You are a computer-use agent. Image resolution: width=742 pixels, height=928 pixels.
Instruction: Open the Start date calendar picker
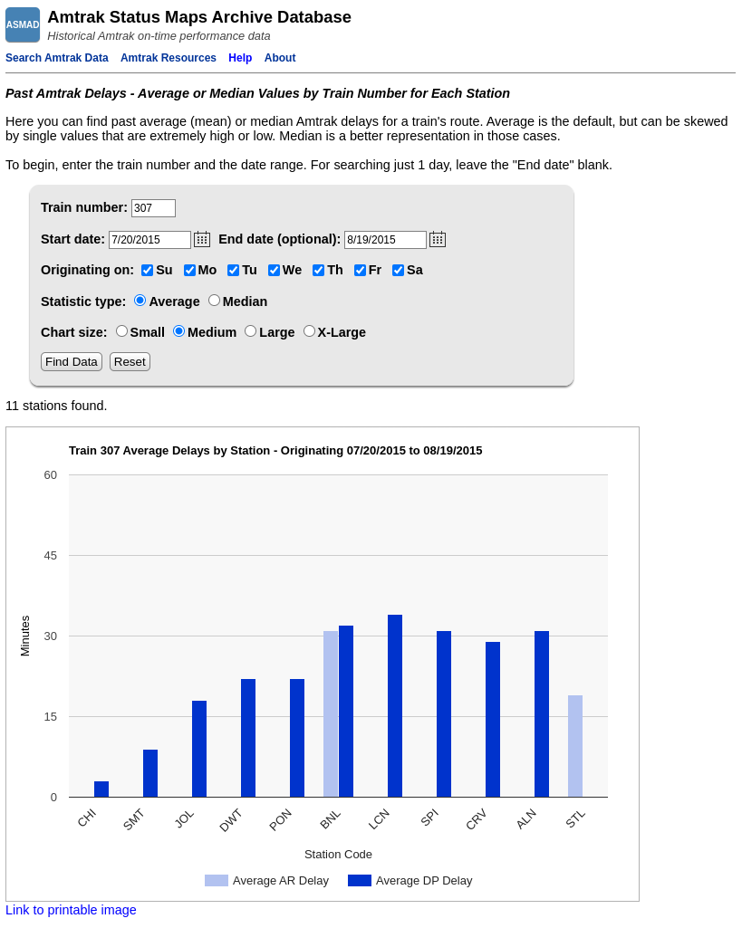[x=202, y=239]
